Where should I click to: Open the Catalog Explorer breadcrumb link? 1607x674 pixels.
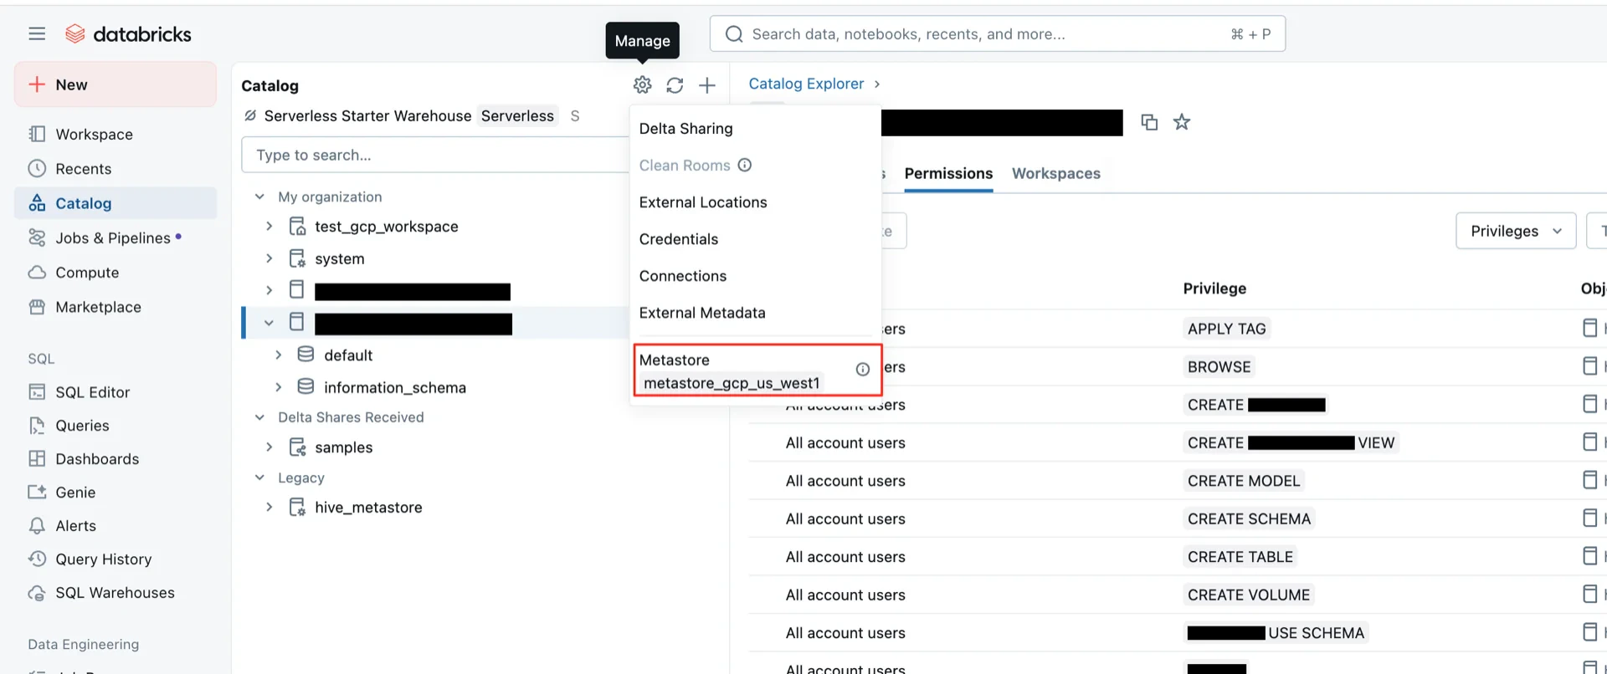pyautogui.click(x=806, y=84)
